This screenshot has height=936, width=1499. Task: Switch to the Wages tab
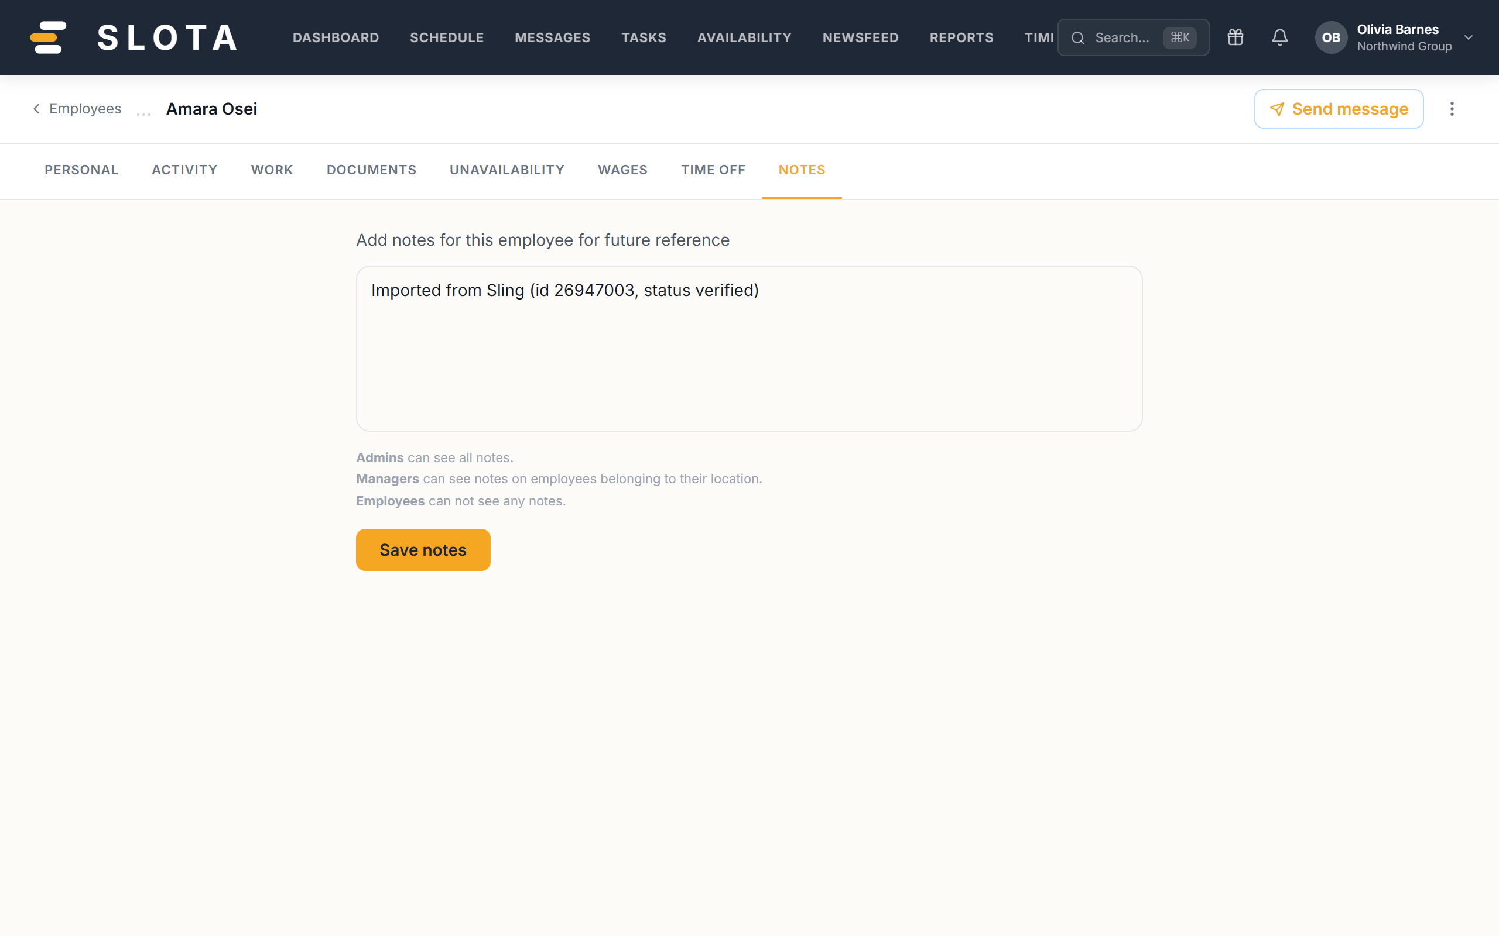(x=622, y=170)
